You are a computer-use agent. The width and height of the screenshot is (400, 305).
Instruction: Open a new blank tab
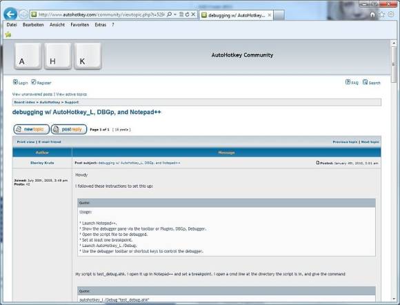[x=279, y=15]
